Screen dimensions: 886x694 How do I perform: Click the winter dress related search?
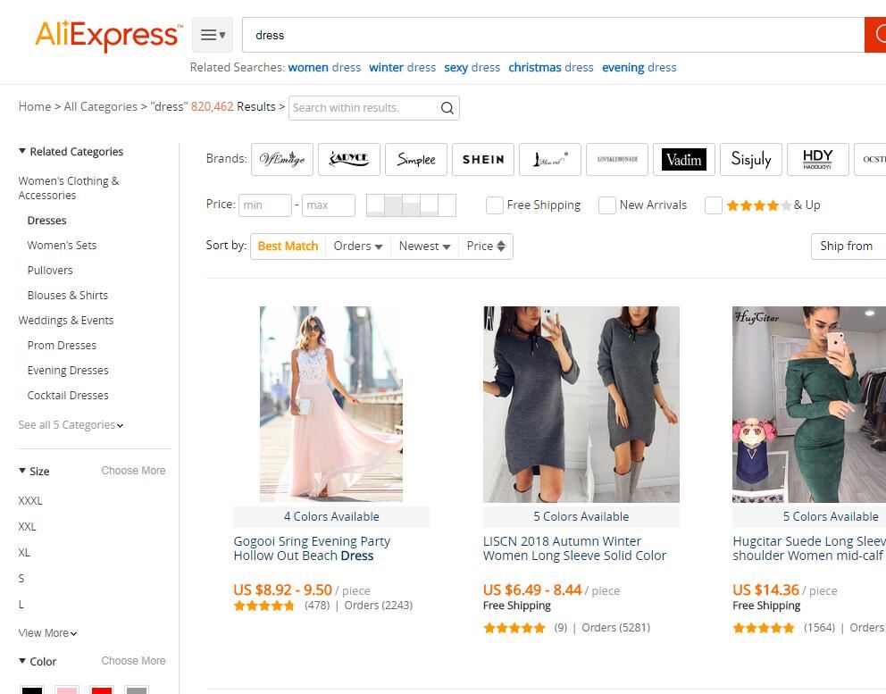coord(402,68)
